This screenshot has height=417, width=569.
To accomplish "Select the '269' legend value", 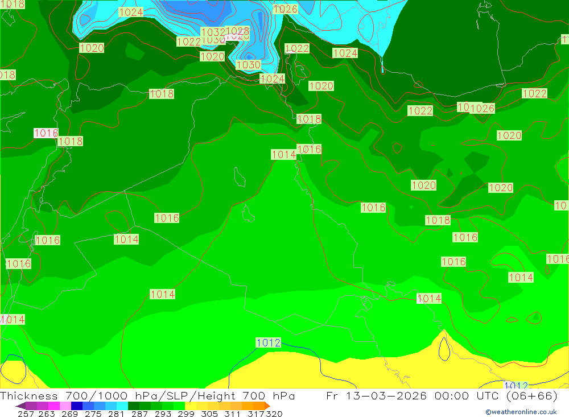I will (x=69, y=414).
